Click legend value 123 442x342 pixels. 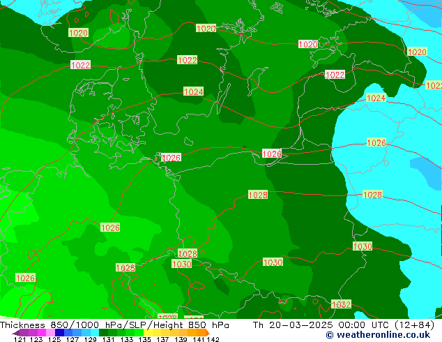coord(36,339)
